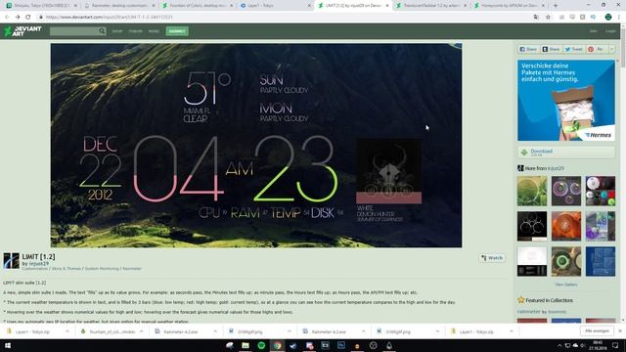This screenshot has width=626, height=352.
Task: Click the injust29 avatar beside the title
Action: 11,261
